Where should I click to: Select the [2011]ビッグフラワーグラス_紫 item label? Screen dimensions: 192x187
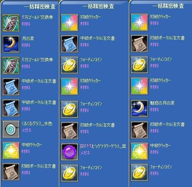(103, 146)
